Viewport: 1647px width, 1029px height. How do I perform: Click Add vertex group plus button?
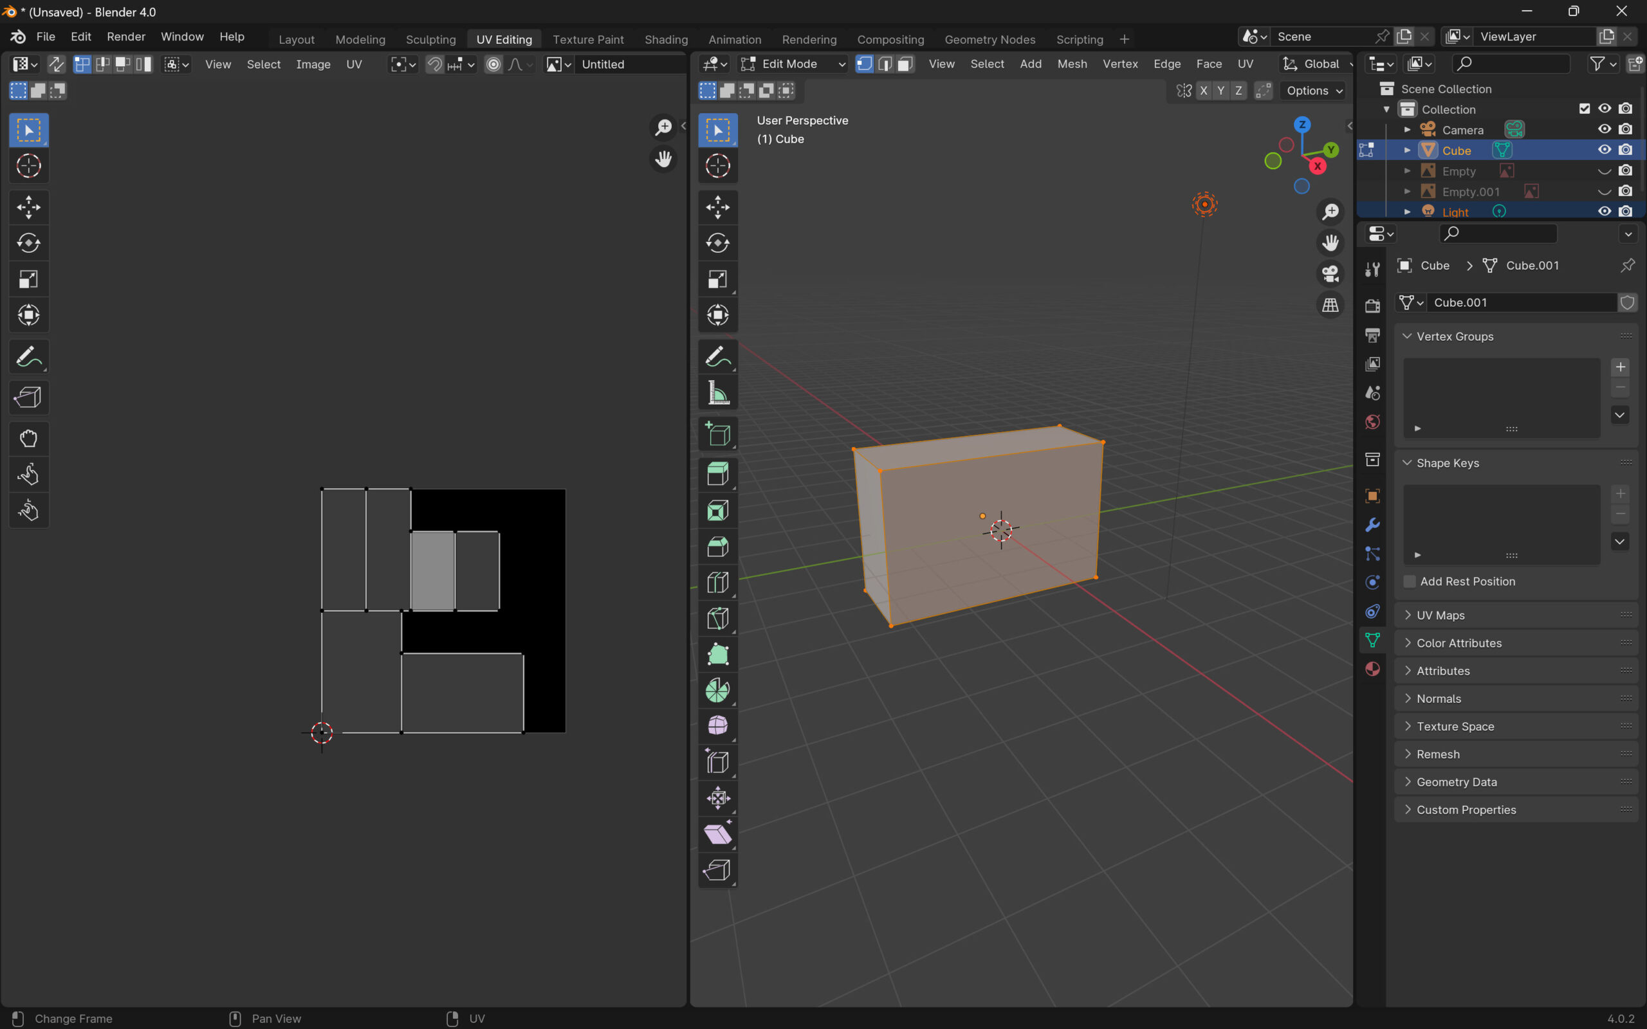(1621, 367)
